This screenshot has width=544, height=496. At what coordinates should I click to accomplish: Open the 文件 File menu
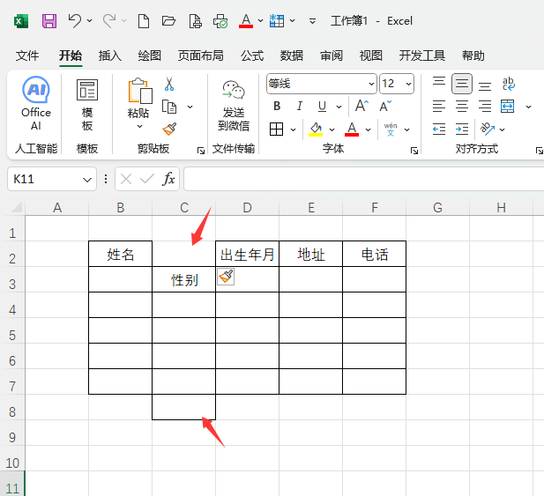[27, 56]
